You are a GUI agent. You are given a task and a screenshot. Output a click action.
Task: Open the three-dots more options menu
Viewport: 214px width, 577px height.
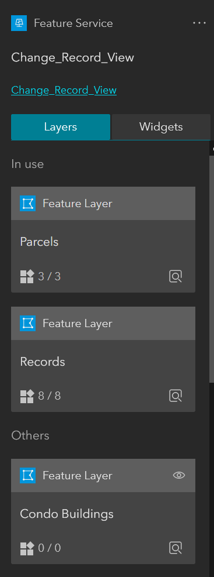pos(199,23)
